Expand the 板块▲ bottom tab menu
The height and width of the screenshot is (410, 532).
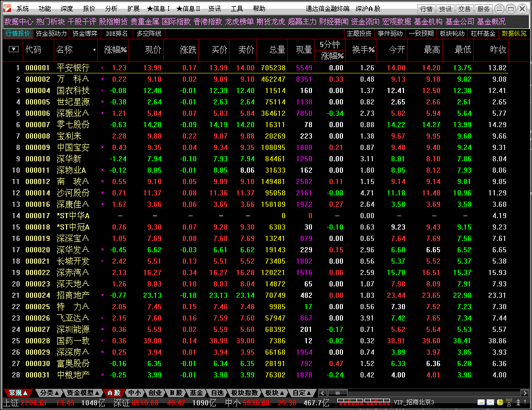(x=274, y=393)
